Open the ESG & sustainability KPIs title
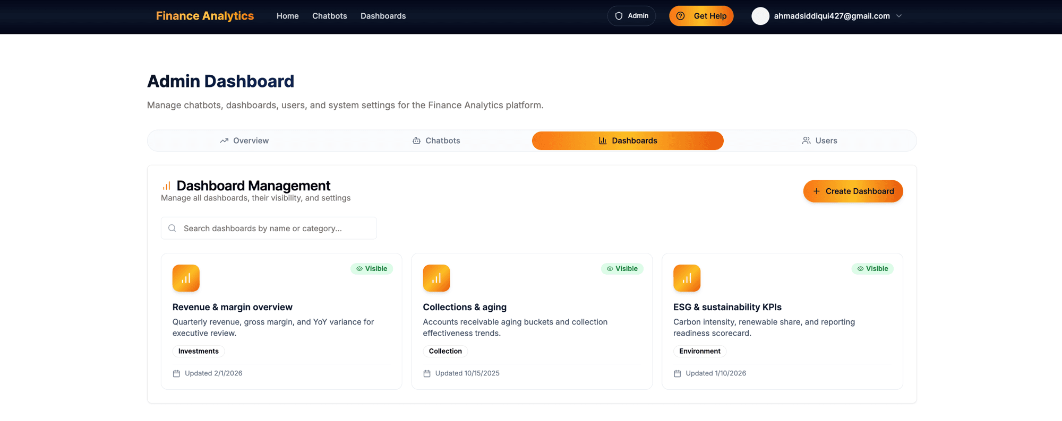Viewport: 1062px width, 421px height. point(727,307)
